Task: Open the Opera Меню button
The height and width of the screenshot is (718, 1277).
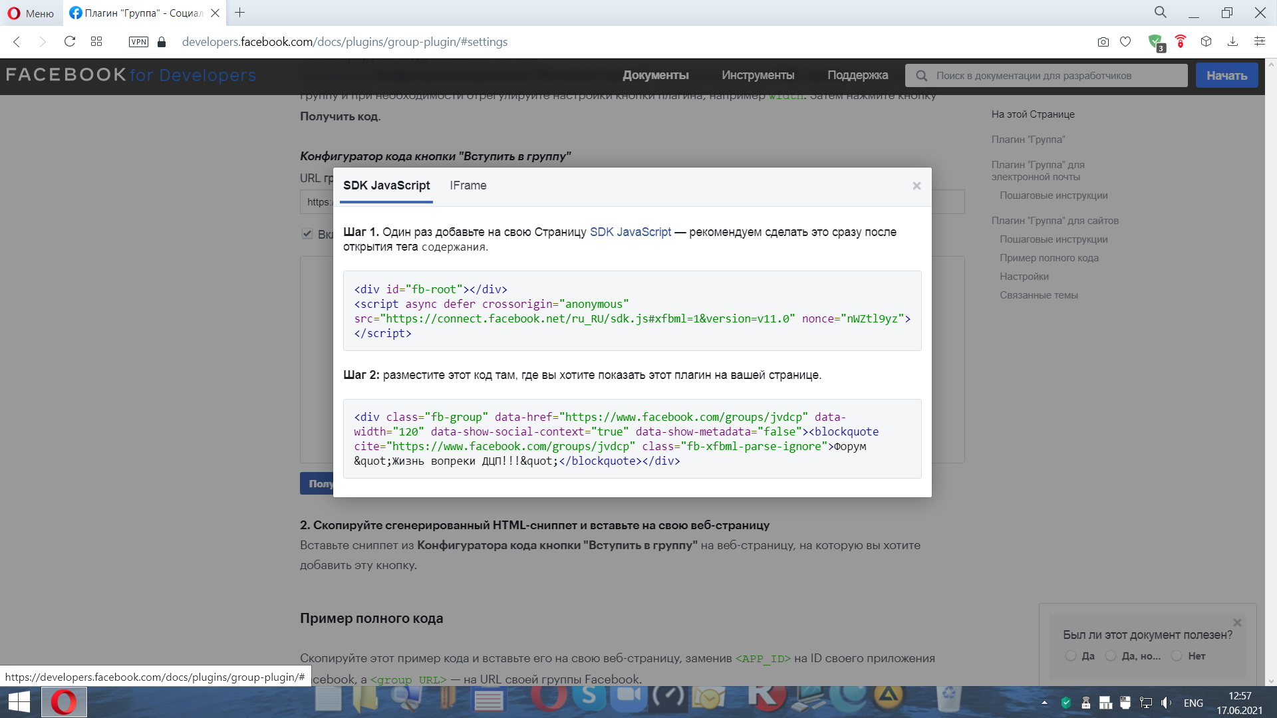Action: (x=31, y=13)
